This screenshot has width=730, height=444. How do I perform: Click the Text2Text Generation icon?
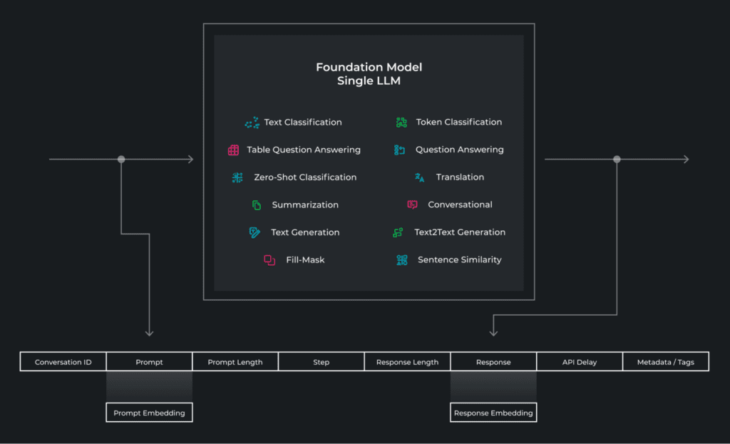398,232
